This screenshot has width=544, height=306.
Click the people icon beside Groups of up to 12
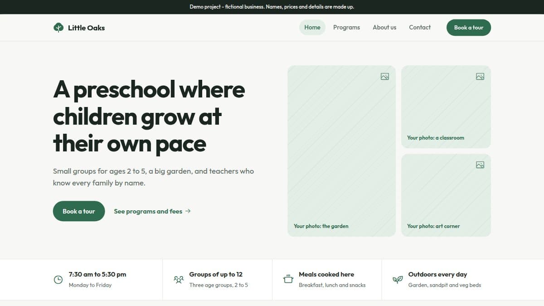point(179,280)
